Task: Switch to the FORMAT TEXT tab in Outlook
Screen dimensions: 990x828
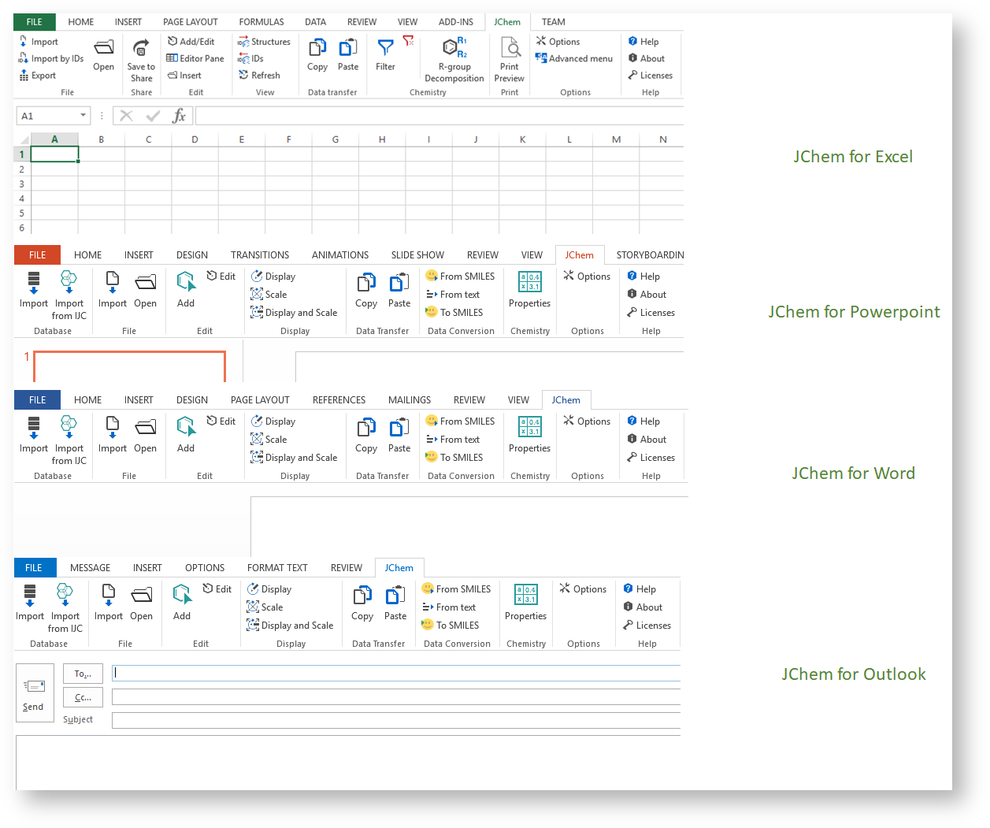Action: pos(277,568)
